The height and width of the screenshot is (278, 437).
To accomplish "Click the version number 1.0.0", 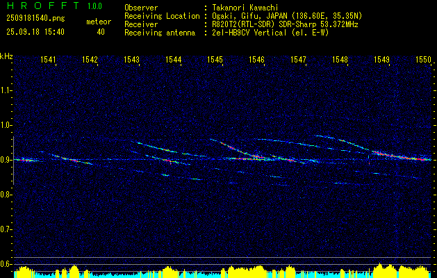I will [94, 6].
